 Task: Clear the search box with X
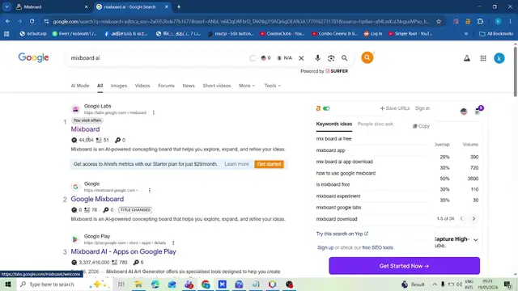click(301, 58)
